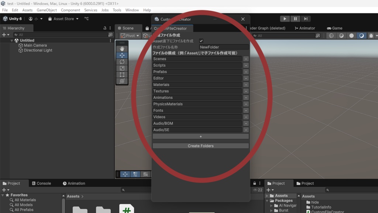Image resolution: width=378 pixels, height=213 pixels.
Task: Toggle the 'Asset直下にファイルを作成' checkbox
Action: click(201, 41)
